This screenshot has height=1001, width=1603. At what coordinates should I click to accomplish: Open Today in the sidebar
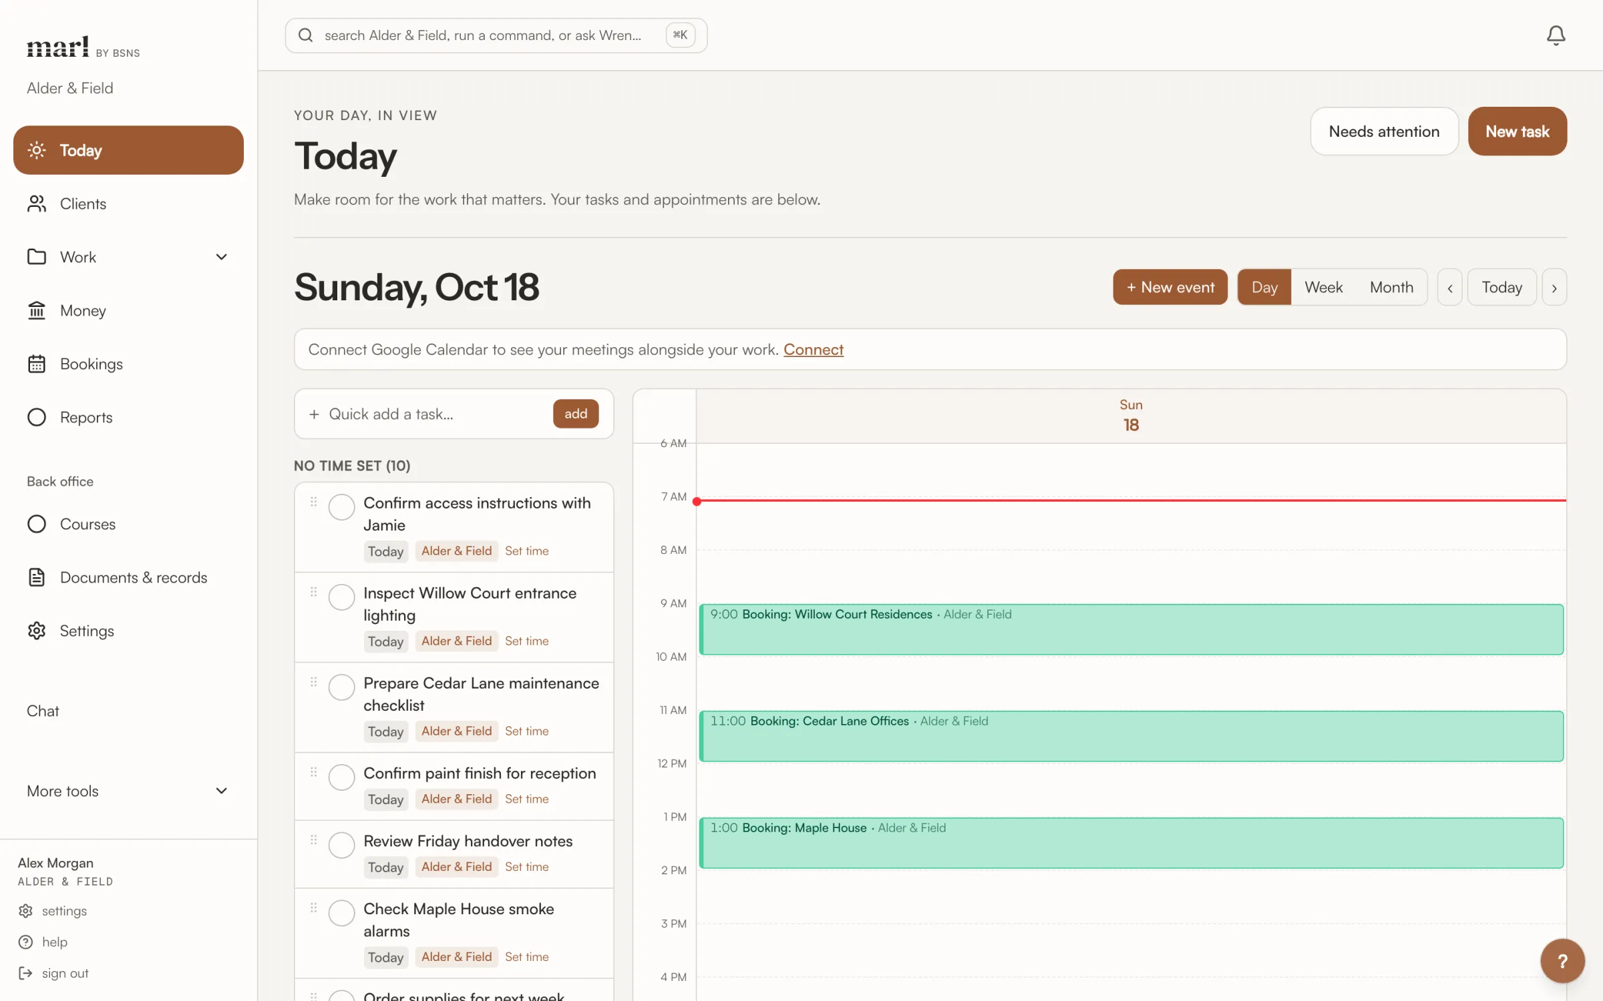(x=128, y=150)
